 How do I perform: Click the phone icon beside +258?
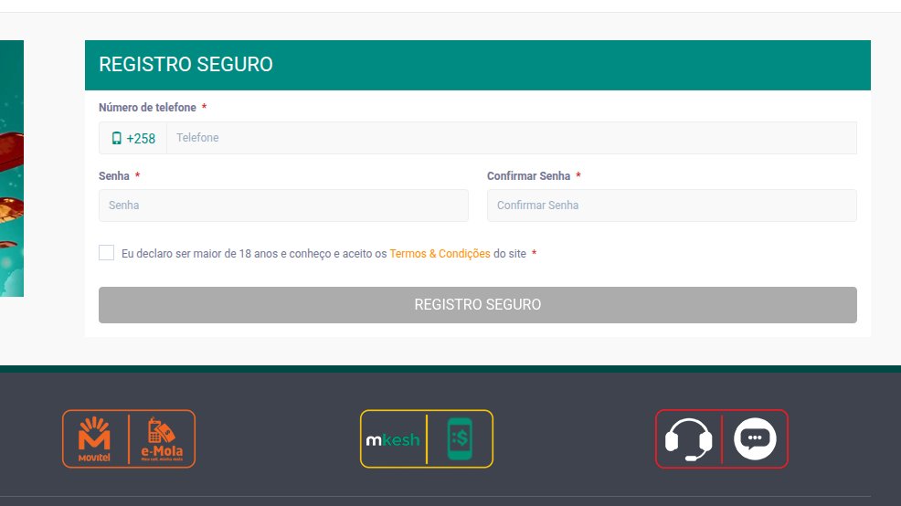(x=117, y=139)
